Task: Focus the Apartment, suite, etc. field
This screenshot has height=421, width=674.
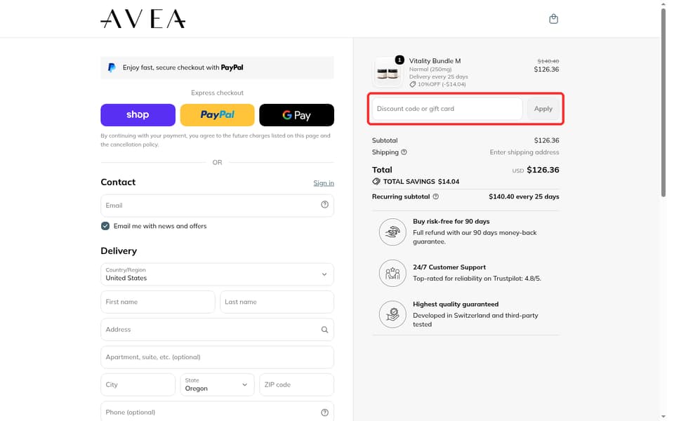Action: [x=217, y=357]
